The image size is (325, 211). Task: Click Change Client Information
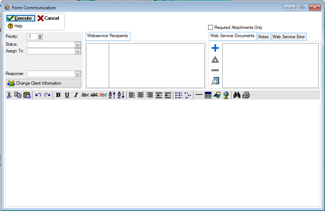point(44,83)
